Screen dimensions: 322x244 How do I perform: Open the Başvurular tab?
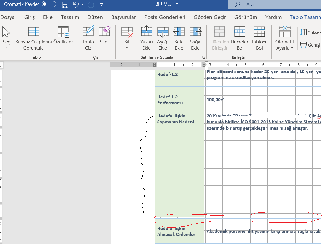(x=123, y=17)
